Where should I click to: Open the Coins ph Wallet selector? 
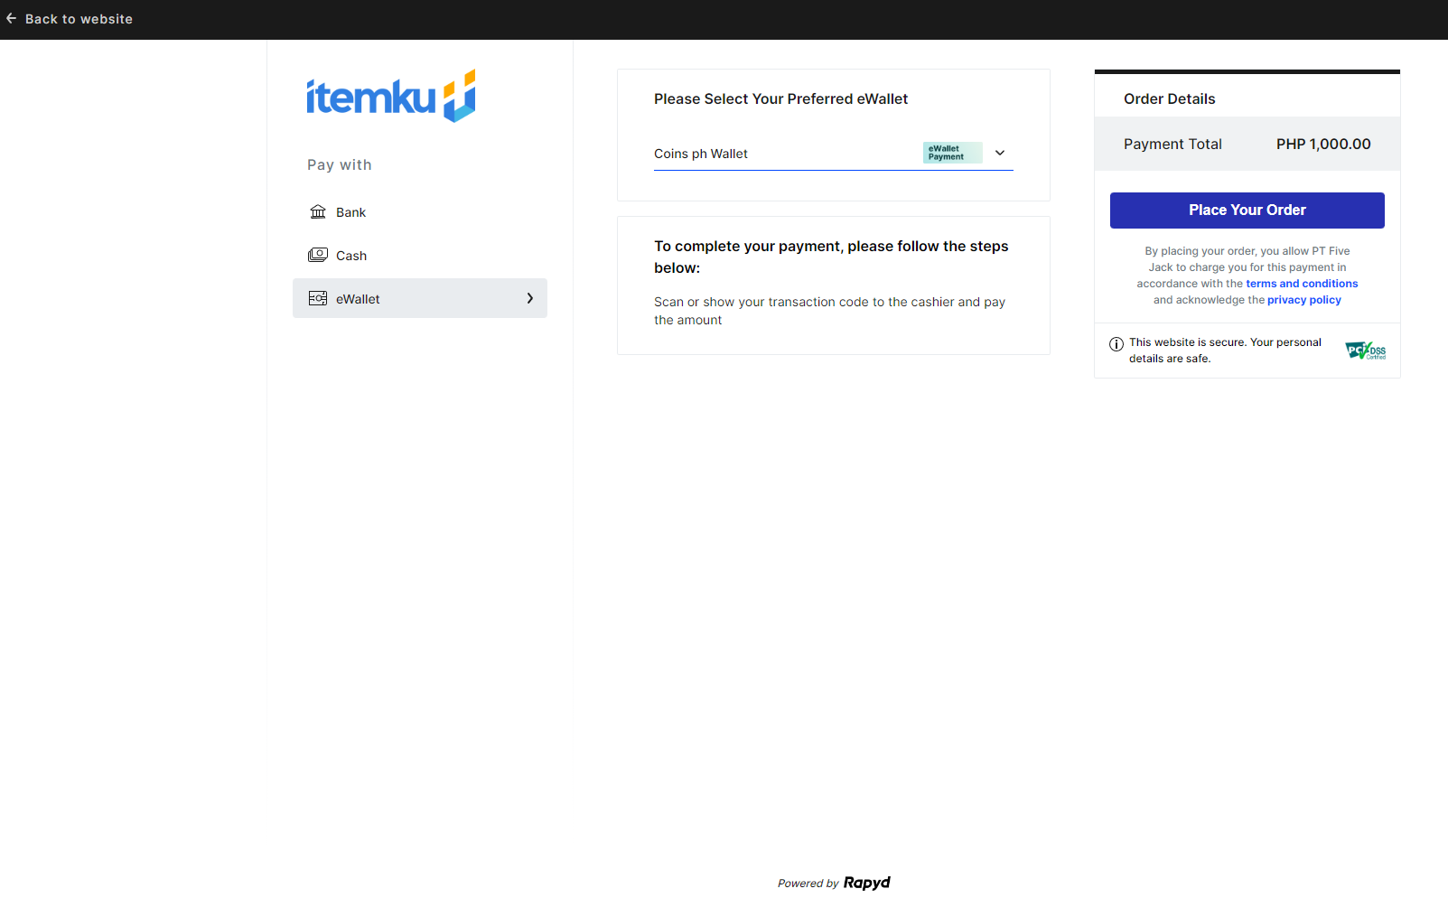pyautogui.click(x=834, y=154)
